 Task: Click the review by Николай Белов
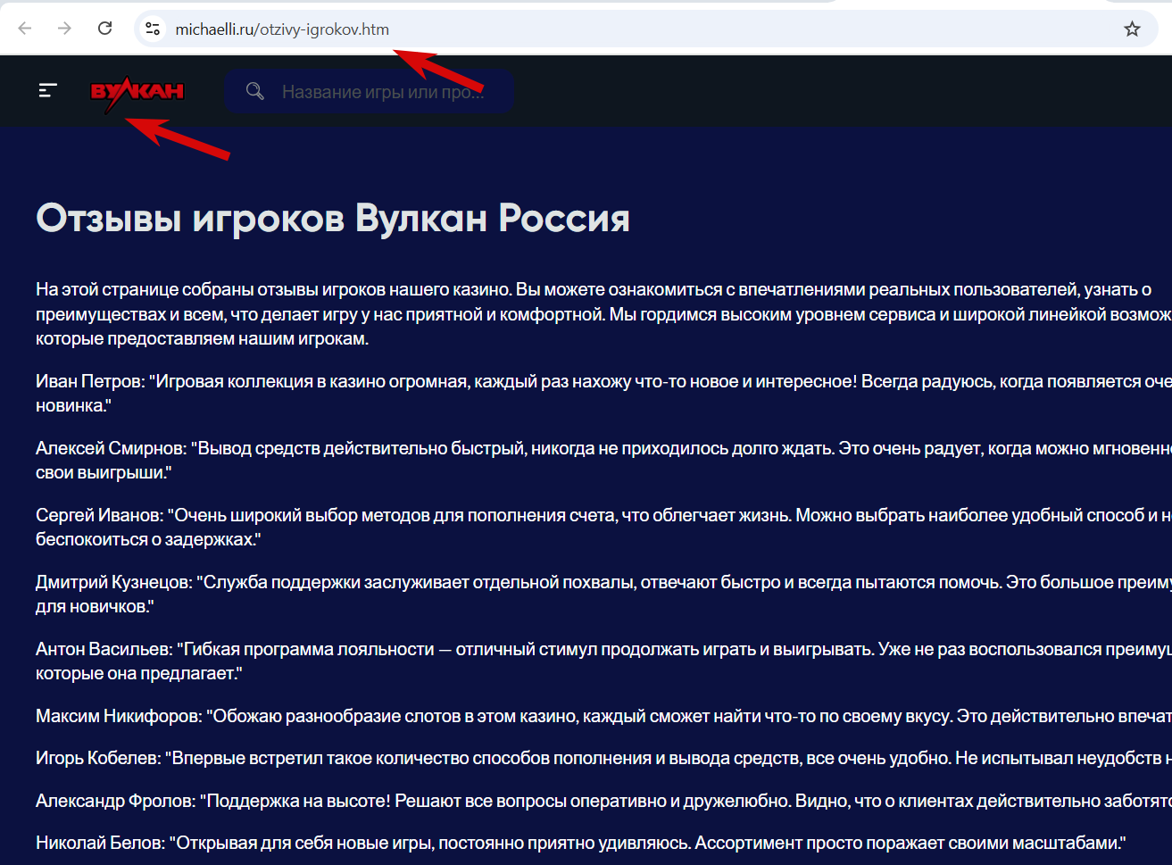pyautogui.click(x=581, y=843)
